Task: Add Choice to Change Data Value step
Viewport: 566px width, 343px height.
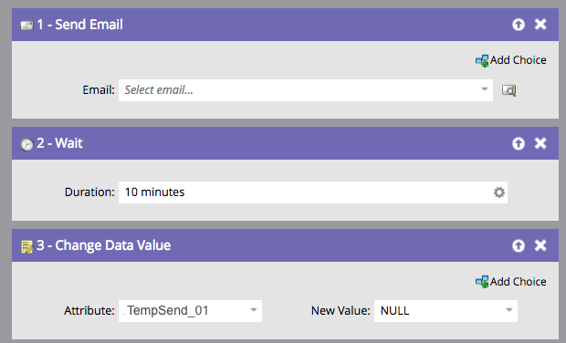Action: [x=511, y=282]
